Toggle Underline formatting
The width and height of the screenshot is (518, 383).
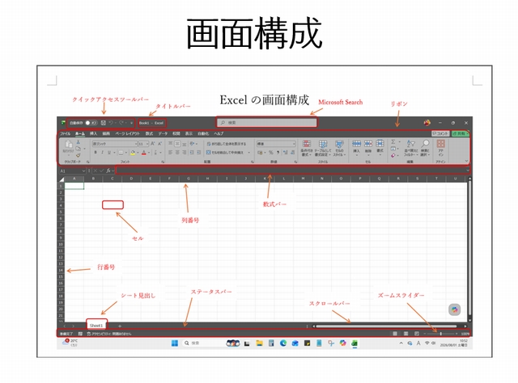[x=109, y=153]
